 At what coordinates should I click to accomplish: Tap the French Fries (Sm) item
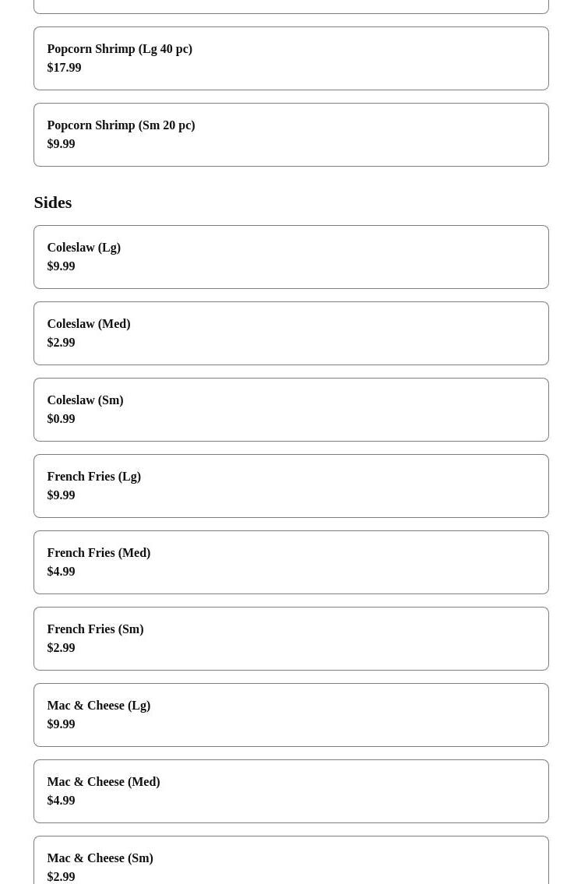[291, 639]
